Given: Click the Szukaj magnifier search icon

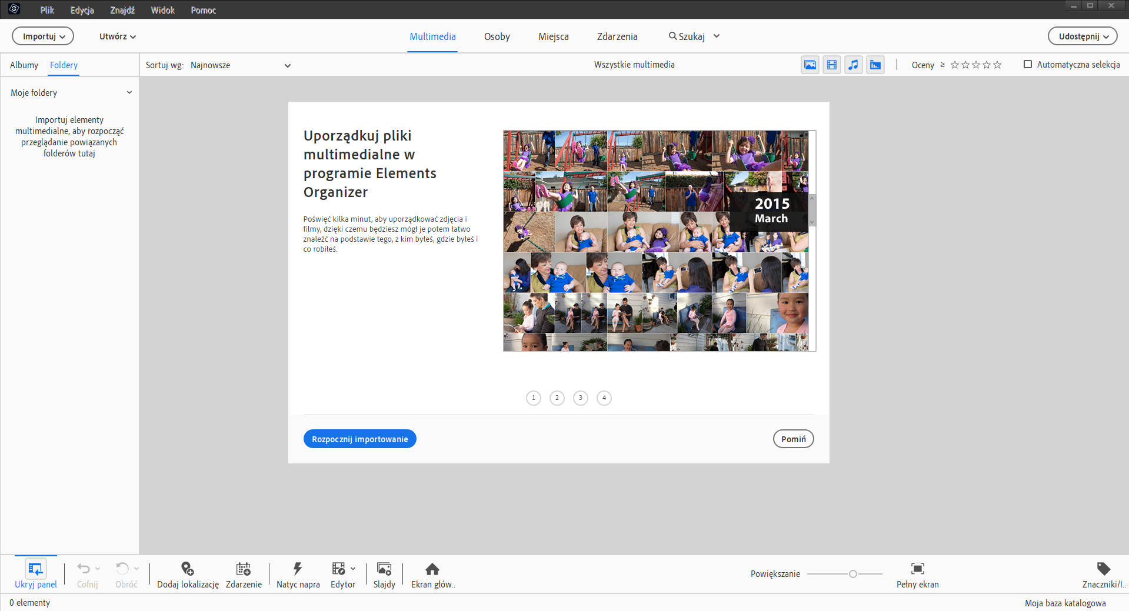Looking at the screenshot, I should tap(672, 36).
